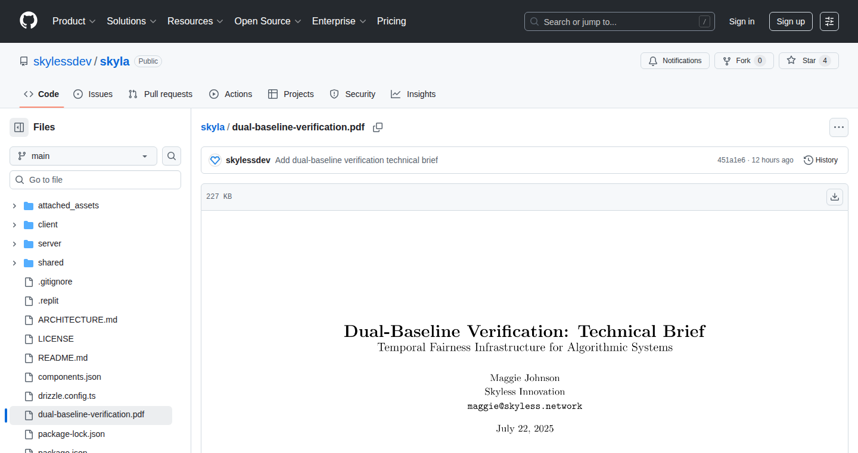
Task: Star the skyla repository
Action: [x=809, y=61]
